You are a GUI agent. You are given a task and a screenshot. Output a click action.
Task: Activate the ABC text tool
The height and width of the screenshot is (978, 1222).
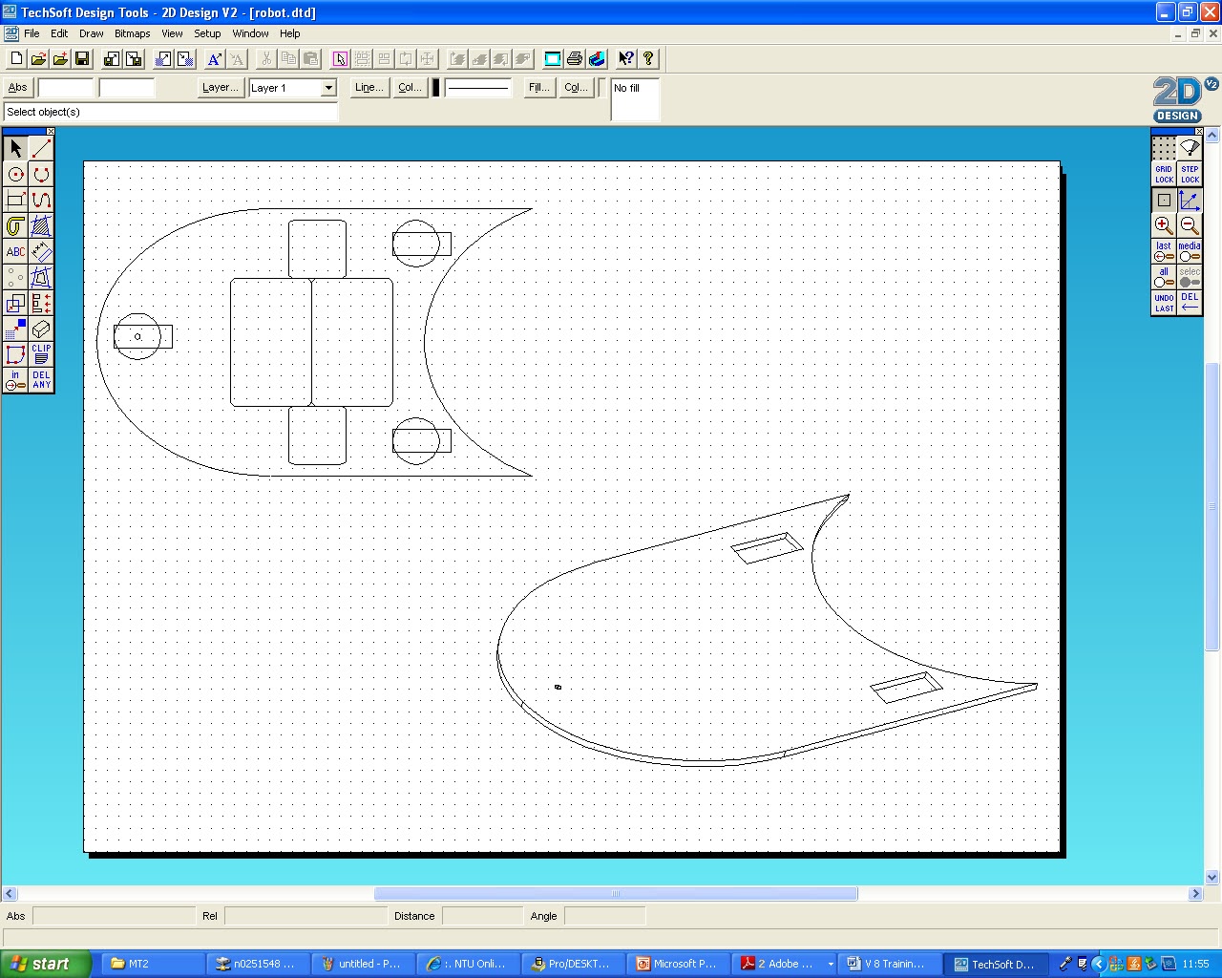(x=15, y=251)
